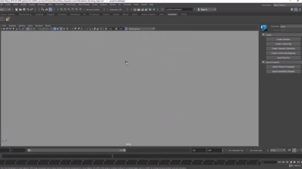Toggle the highlighted selection mode icon
302x169 pixels.
(x=50, y=9)
